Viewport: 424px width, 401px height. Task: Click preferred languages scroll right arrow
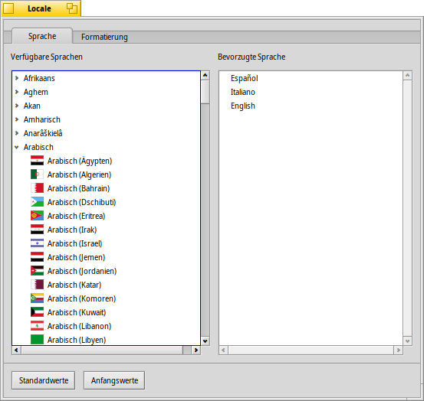tap(398, 350)
